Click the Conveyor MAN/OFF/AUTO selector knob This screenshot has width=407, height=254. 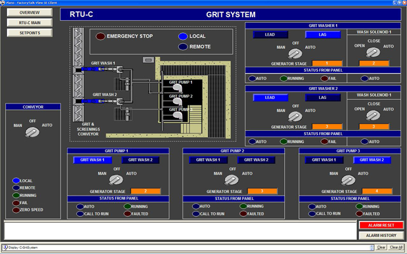pyautogui.click(x=31, y=131)
